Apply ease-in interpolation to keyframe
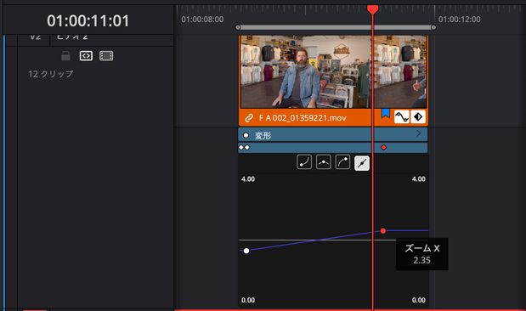526x311 pixels. 304,162
